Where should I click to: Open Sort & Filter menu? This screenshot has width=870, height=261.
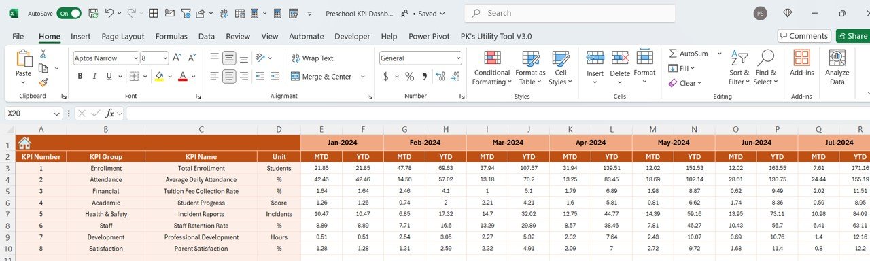click(x=739, y=67)
